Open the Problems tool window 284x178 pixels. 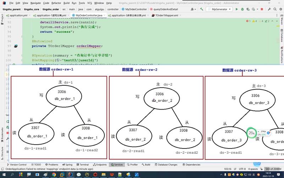[52, 164]
